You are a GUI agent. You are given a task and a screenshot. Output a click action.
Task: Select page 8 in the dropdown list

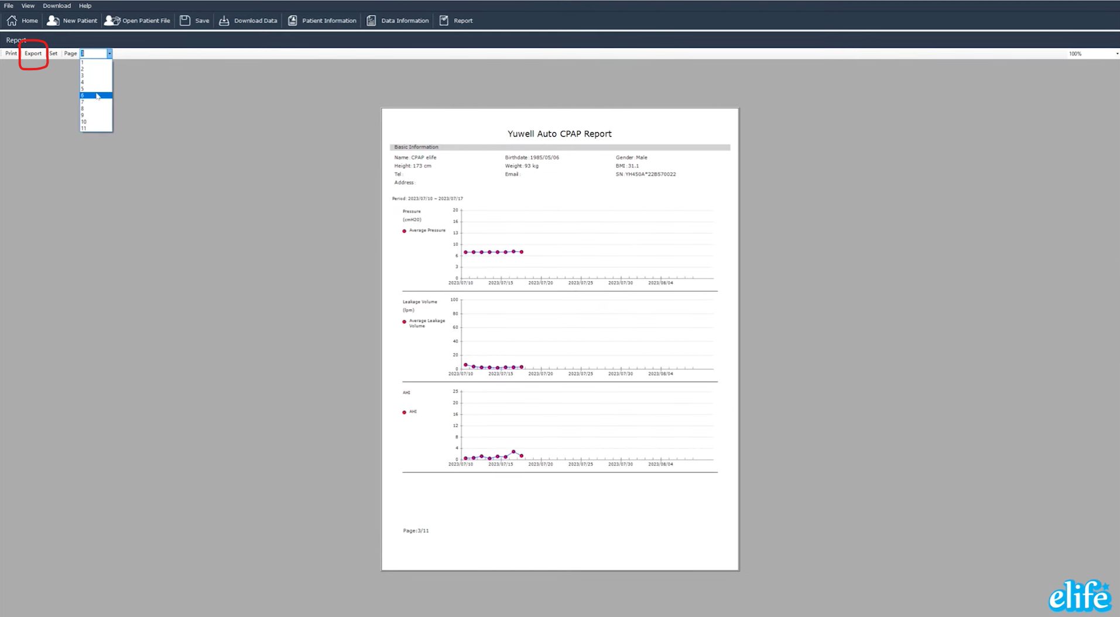pyautogui.click(x=96, y=108)
